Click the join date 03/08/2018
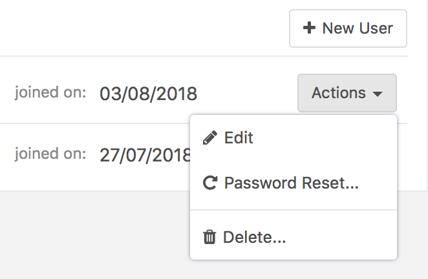The height and width of the screenshot is (279, 428). pyautogui.click(x=148, y=94)
